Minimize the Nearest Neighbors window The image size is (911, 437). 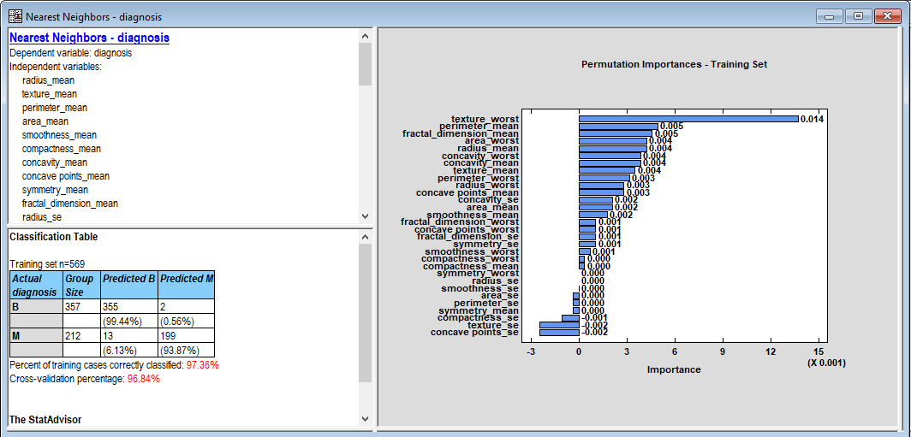828,15
